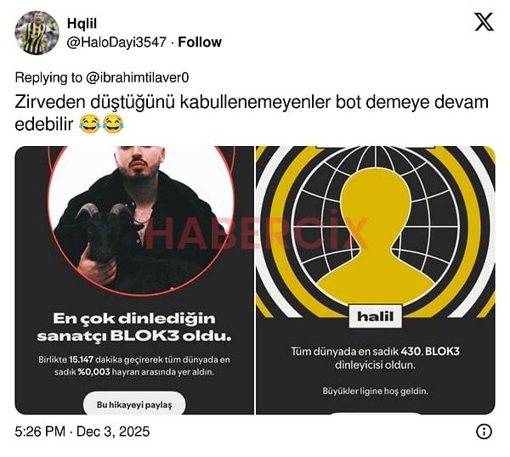Click the 'Bu hikayeyi paylaş' button
This screenshot has height=457, width=510.
tap(134, 404)
